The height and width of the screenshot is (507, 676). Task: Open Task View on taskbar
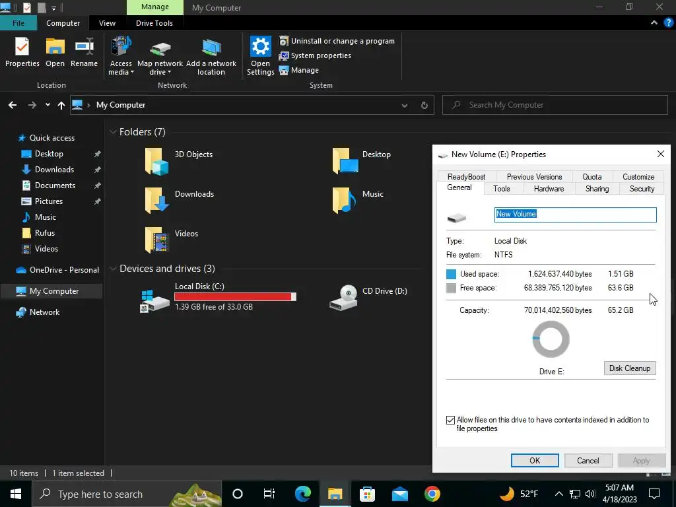269,494
